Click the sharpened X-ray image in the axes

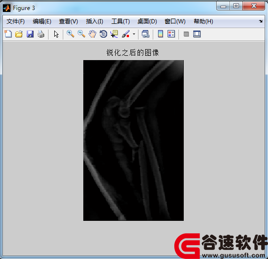(133, 140)
